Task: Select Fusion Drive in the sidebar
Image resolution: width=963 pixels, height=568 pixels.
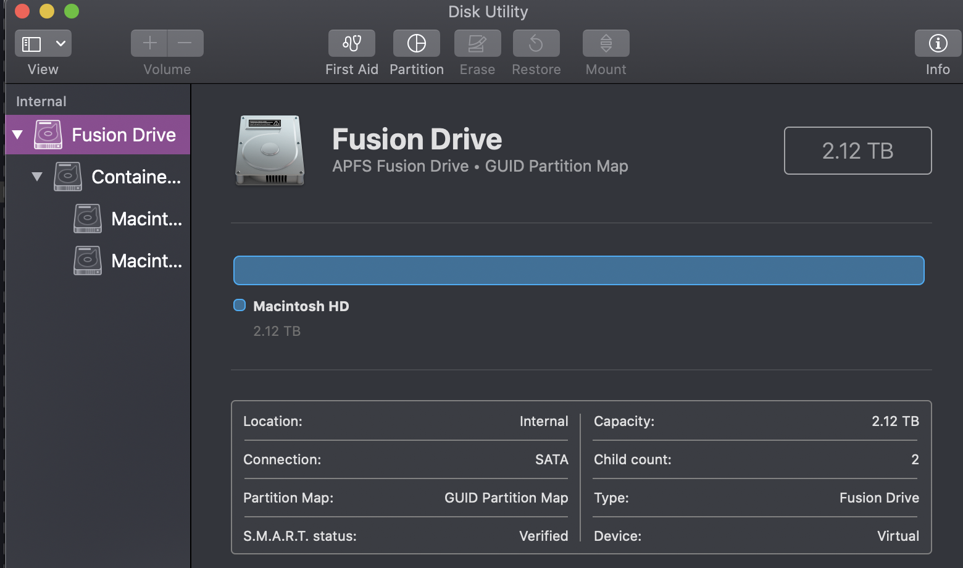Action: (123, 135)
